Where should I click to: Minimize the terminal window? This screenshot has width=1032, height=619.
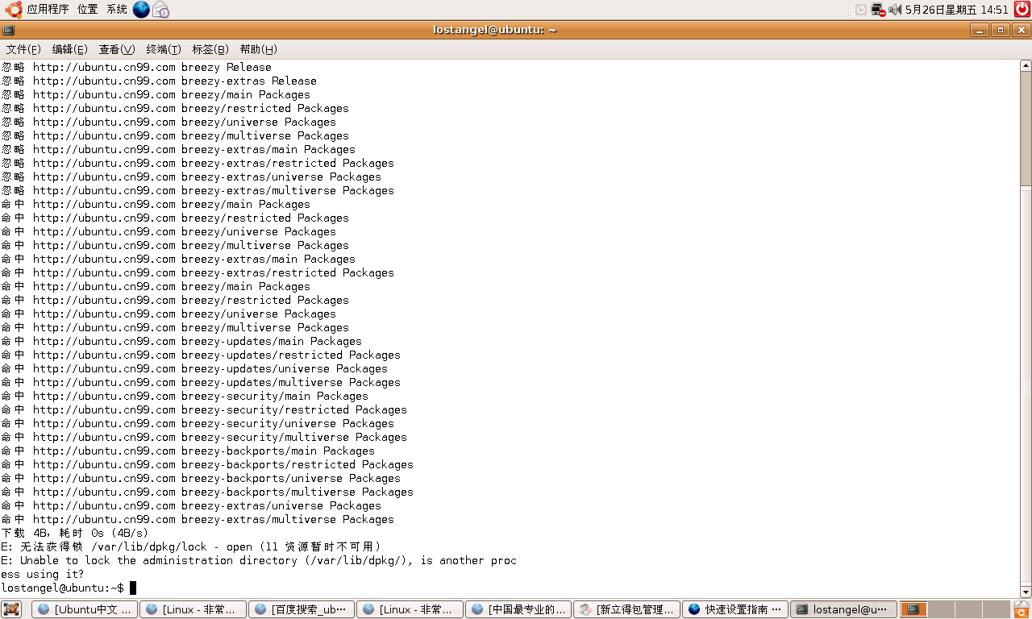pos(980,30)
